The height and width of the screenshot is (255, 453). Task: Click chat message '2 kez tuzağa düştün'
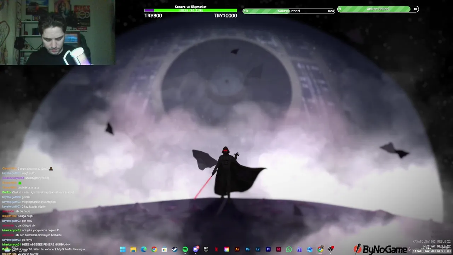pos(34,206)
